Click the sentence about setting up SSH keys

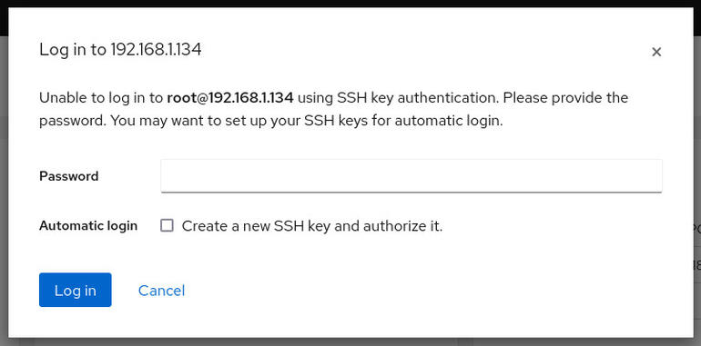click(x=307, y=121)
